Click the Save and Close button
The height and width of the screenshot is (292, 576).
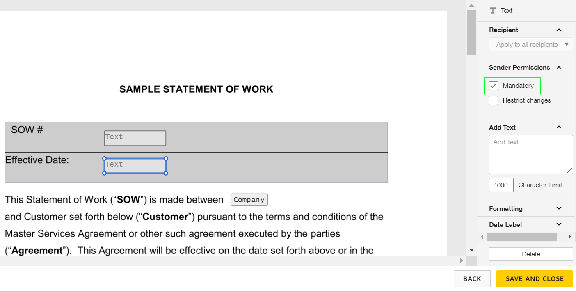535,278
